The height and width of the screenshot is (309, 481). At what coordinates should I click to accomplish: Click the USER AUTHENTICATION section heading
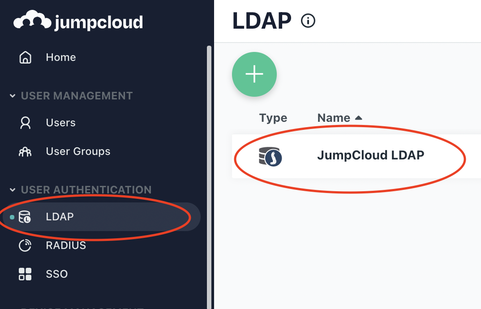tap(86, 189)
